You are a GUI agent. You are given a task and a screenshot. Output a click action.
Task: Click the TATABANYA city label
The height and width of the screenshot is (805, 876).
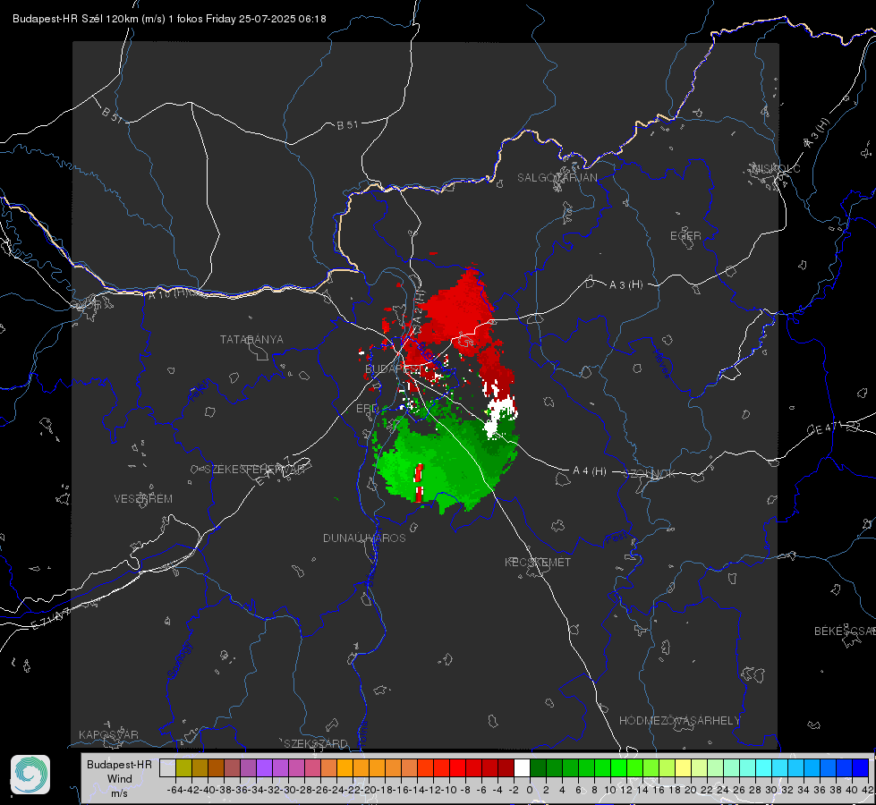pyautogui.click(x=251, y=340)
